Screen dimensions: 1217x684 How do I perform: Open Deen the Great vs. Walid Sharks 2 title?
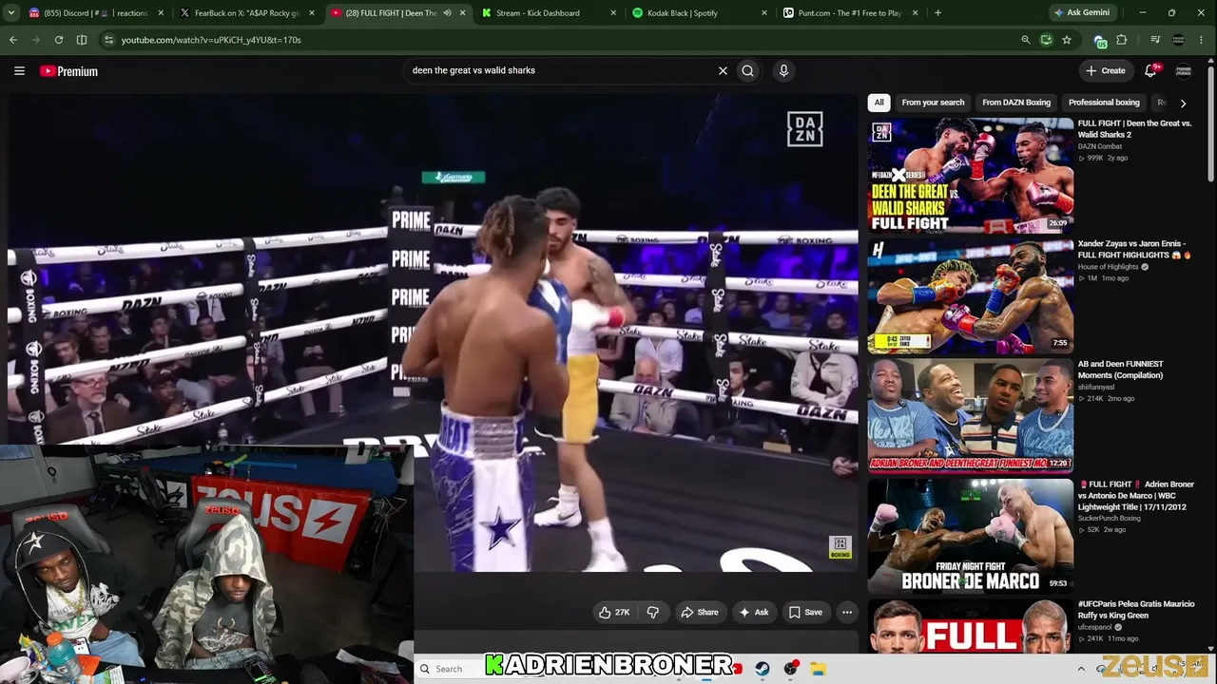click(x=1134, y=129)
